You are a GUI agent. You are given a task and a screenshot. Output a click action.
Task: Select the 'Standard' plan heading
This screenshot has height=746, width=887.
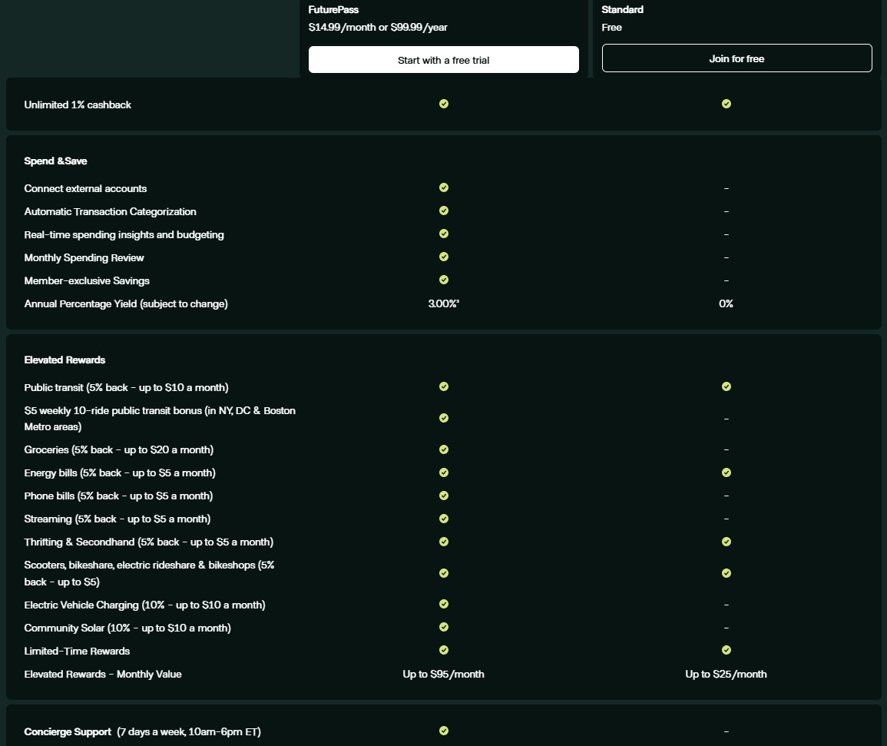pos(622,10)
